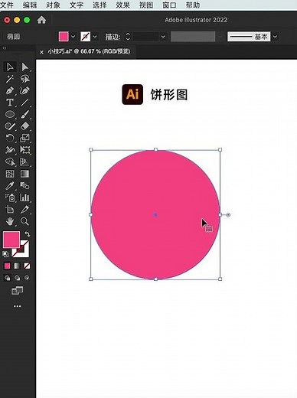Viewport: 297px width, 398px height.
Task: Select the Curvature tool
Action: (x=24, y=90)
